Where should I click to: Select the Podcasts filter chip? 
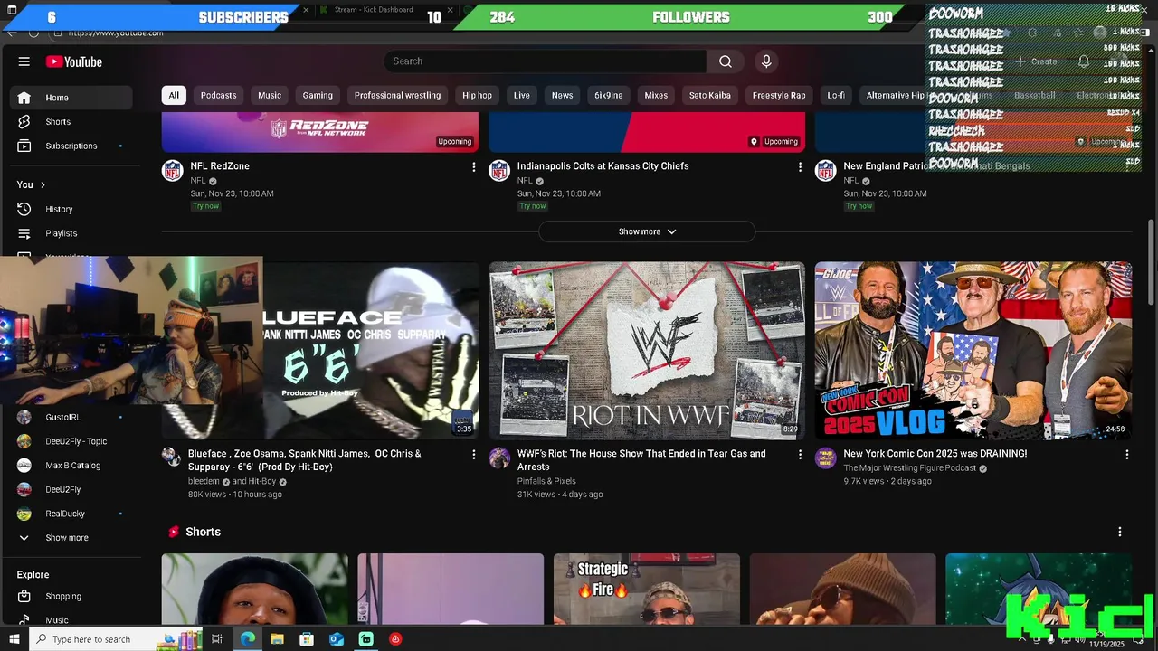click(x=218, y=95)
